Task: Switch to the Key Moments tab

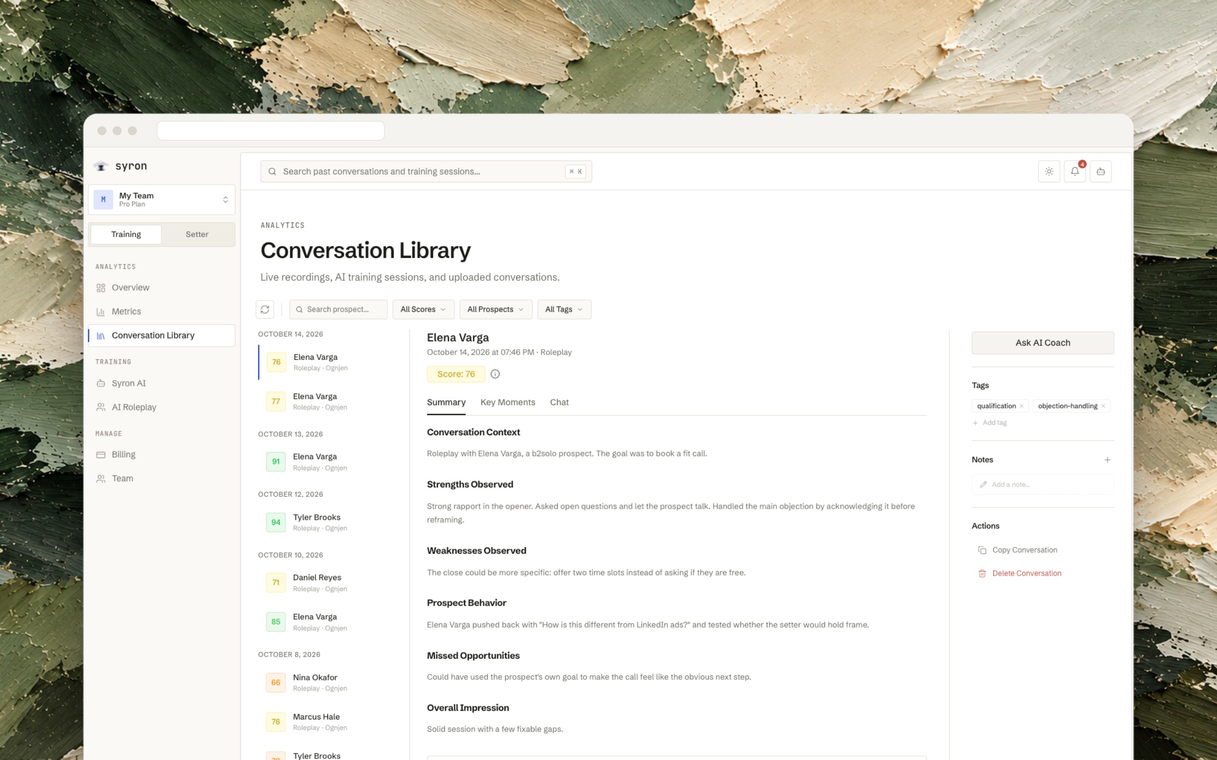Action: (508, 402)
